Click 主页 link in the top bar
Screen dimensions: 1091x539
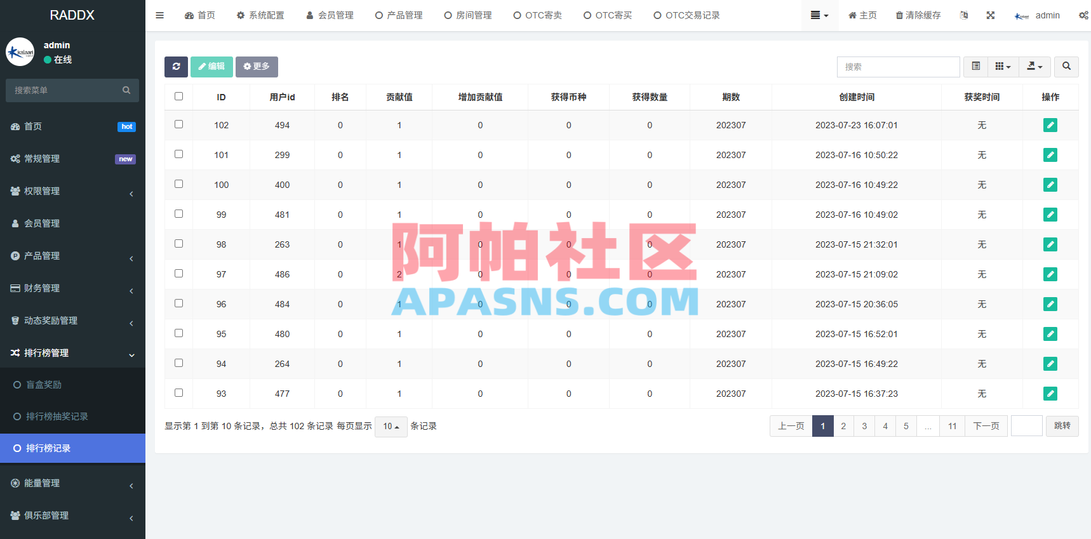click(x=862, y=15)
